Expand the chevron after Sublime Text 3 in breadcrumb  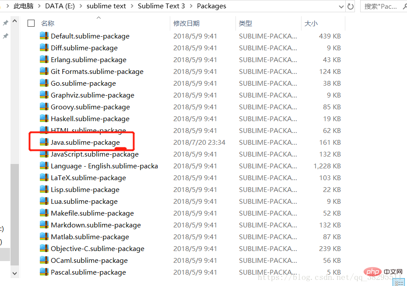pos(191,6)
